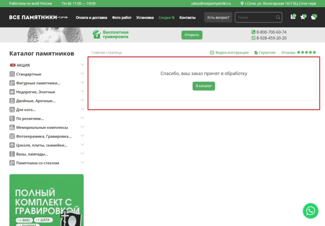
Task: Open the comparison chart icon with badge 29
Action: click(293, 17)
